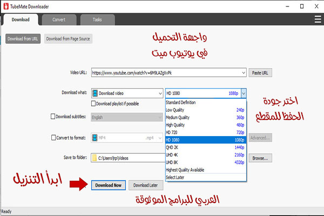Select High Quality 480p option
This screenshot has height=216, width=324.
click(206, 125)
